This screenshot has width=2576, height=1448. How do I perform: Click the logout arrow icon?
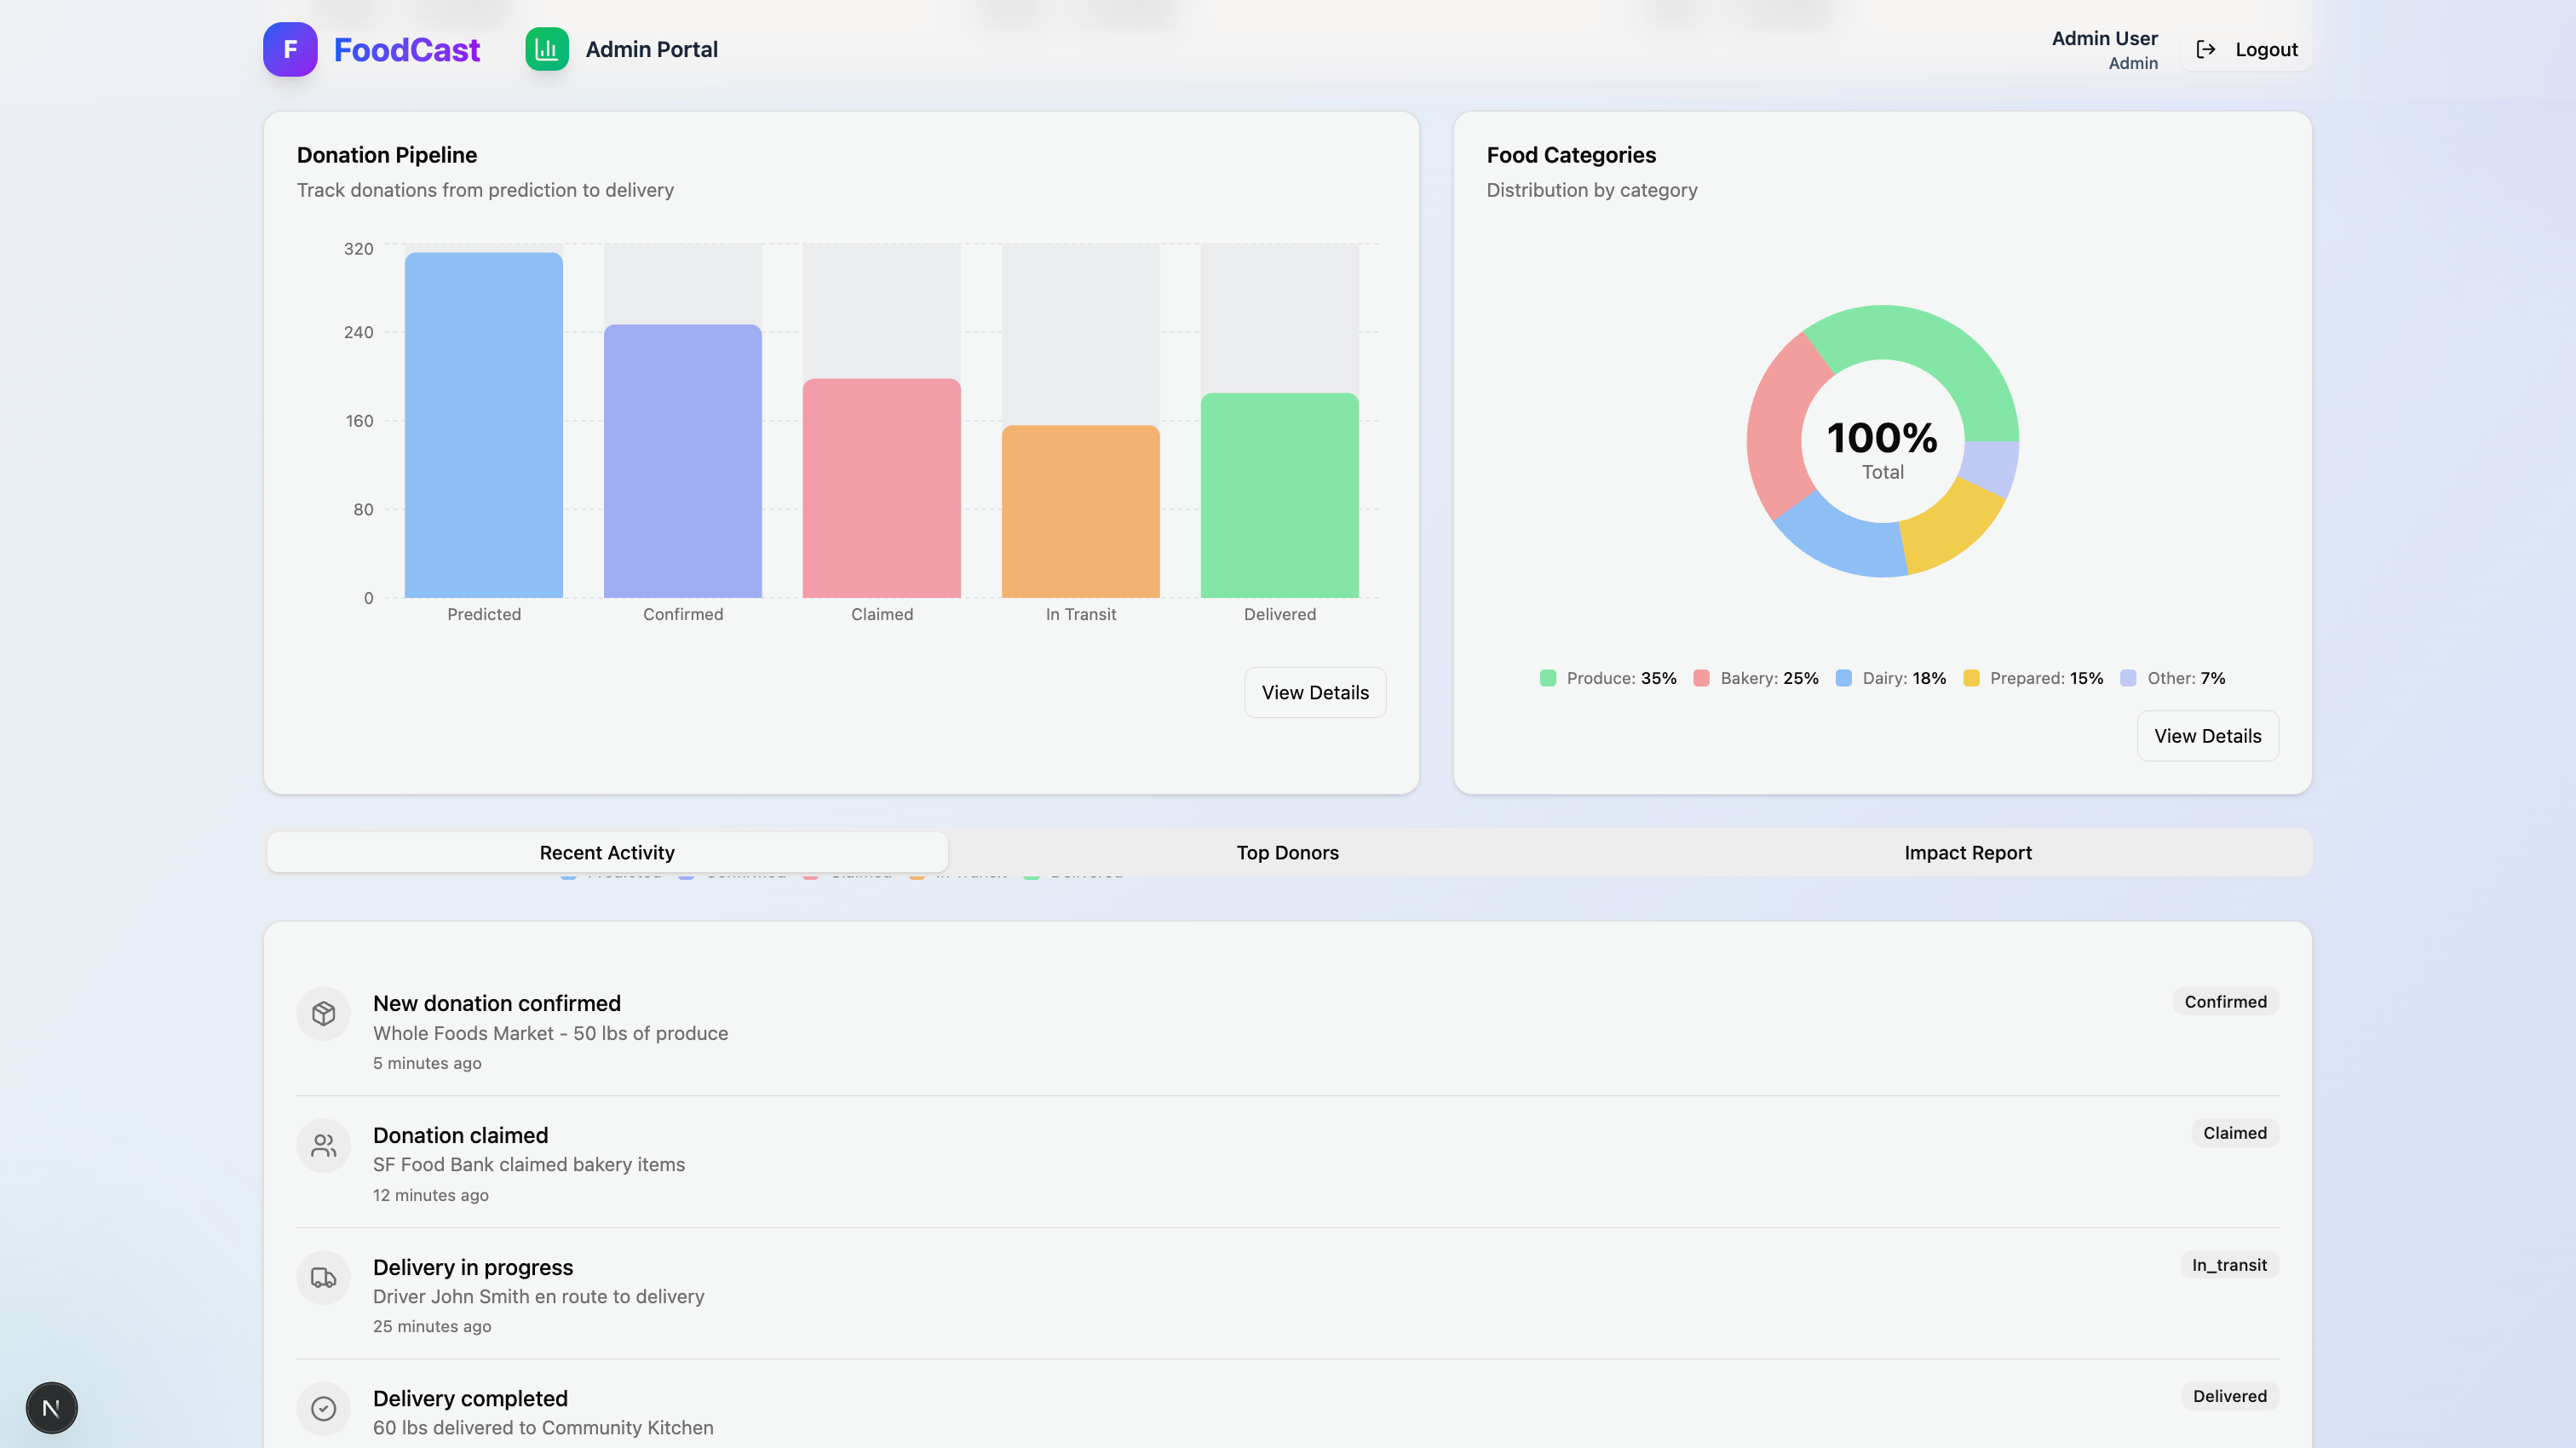click(x=2205, y=49)
